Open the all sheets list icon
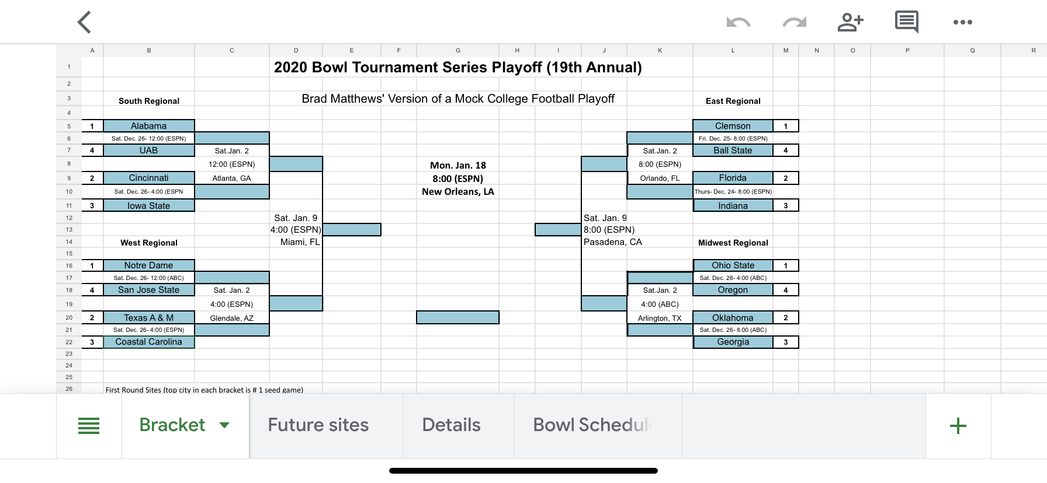Image resolution: width=1047 pixels, height=483 pixels. [x=89, y=426]
